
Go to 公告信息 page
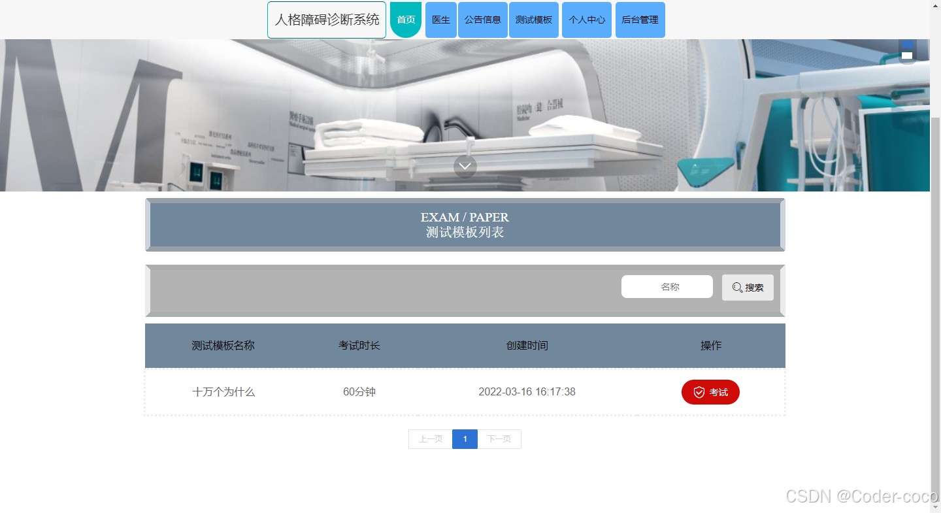[x=483, y=20]
